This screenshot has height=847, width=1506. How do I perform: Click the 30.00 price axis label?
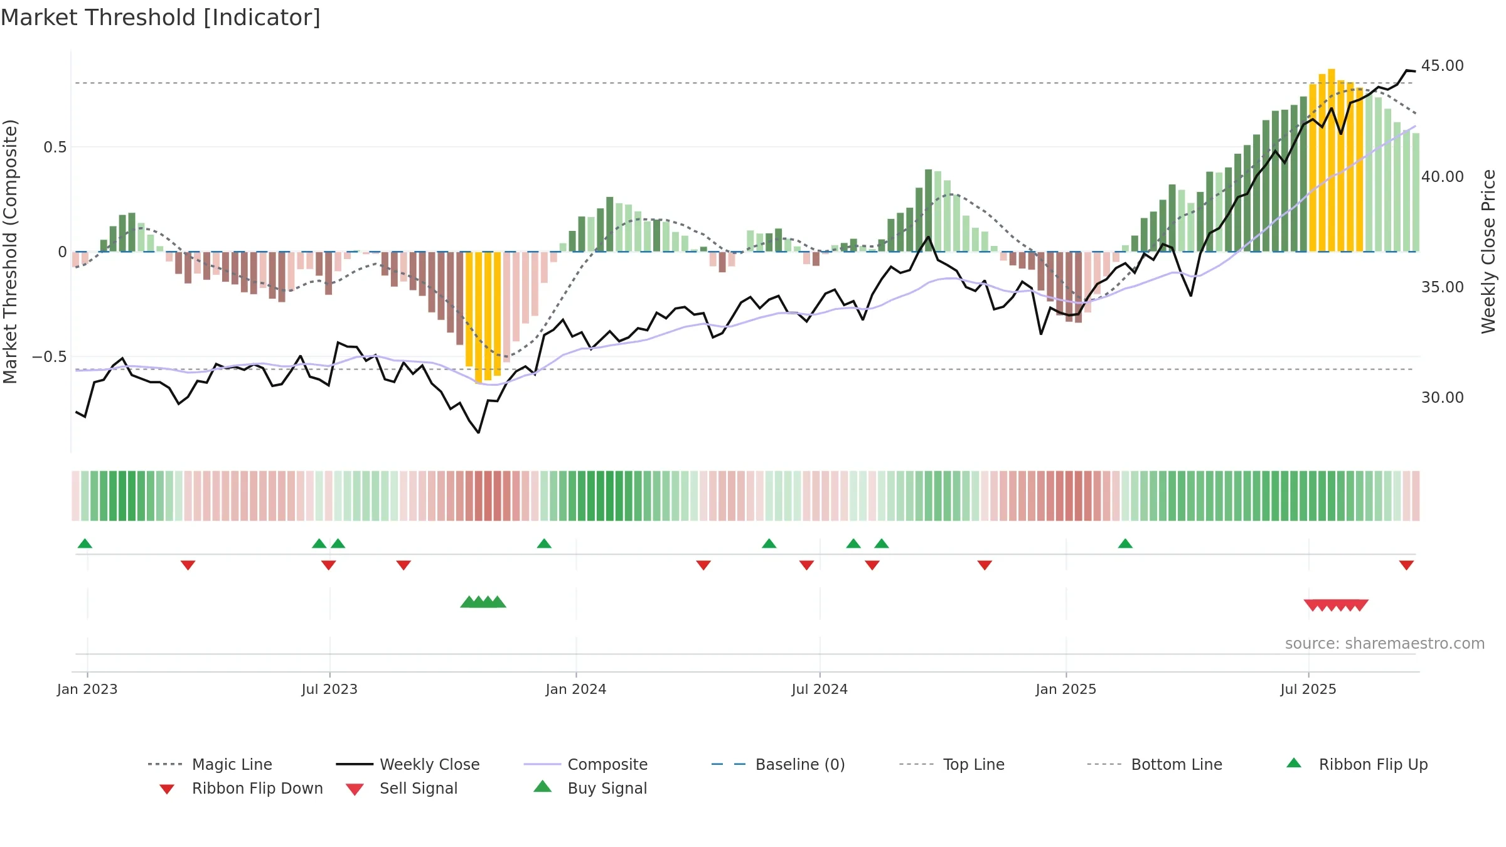click(x=1442, y=397)
